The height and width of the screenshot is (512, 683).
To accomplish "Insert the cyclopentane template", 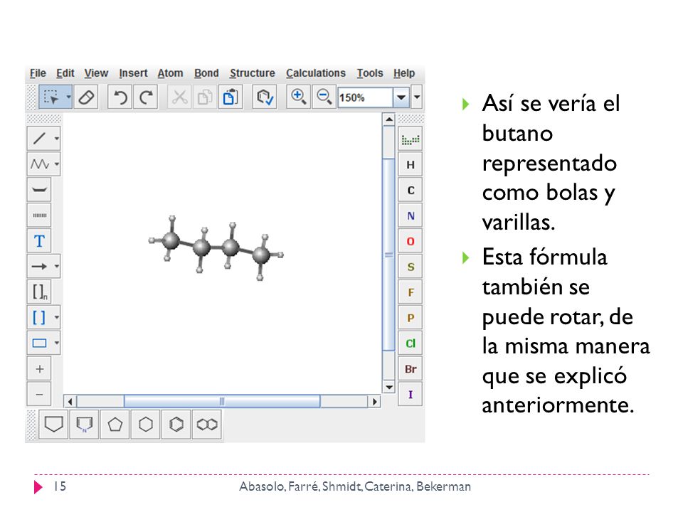I will click(115, 424).
